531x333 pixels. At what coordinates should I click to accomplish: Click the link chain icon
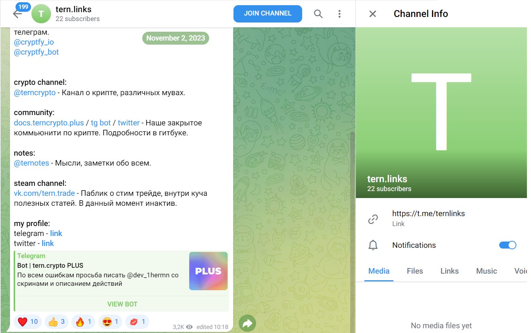373,219
